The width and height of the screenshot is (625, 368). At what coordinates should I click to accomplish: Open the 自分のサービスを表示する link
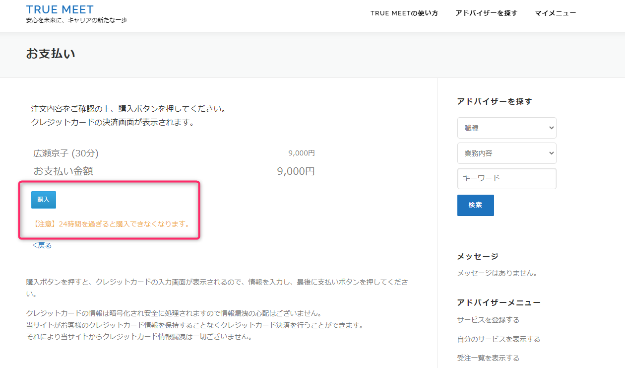click(x=499, y=339)
